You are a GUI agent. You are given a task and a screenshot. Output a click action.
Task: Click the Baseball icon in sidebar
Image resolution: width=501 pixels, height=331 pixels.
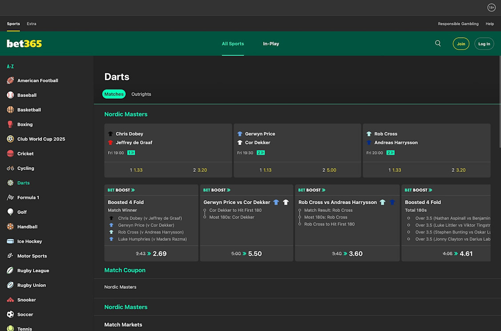tap(10, 95)
